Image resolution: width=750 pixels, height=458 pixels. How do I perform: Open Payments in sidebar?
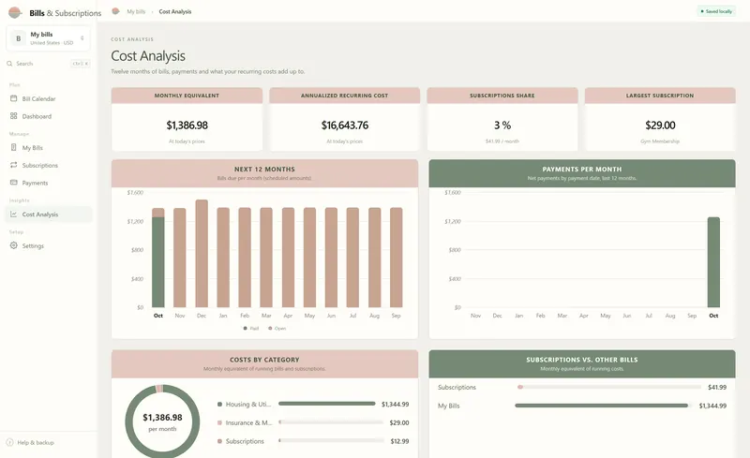[49, 183]
